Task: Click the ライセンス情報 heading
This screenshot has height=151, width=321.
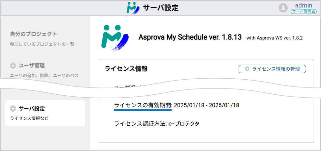Action: (126, 69)
